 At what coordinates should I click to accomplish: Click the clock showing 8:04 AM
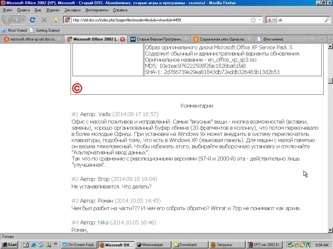pos(322,245)
